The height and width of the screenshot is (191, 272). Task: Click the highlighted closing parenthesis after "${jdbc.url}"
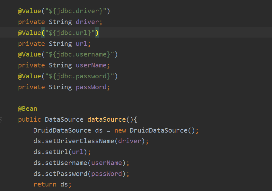tap(97, 33)
